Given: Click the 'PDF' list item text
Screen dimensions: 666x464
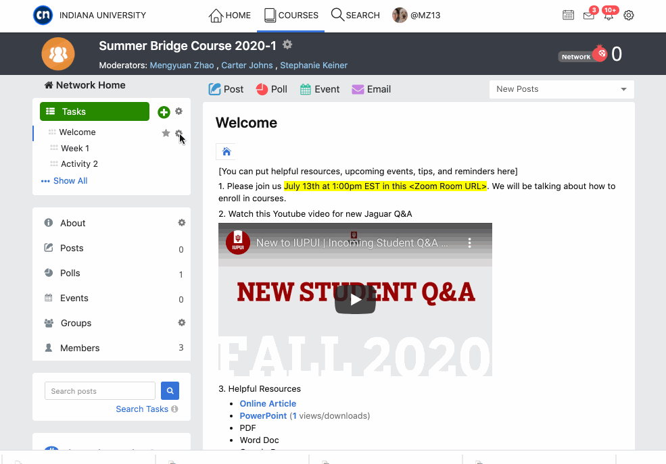Looking at the screenshot, I should coord(247,428).
